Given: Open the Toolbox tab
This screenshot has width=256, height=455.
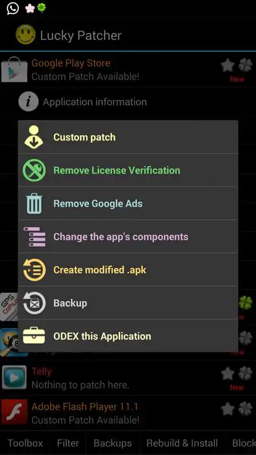Looking at the screenshot, I should (25, 443).
